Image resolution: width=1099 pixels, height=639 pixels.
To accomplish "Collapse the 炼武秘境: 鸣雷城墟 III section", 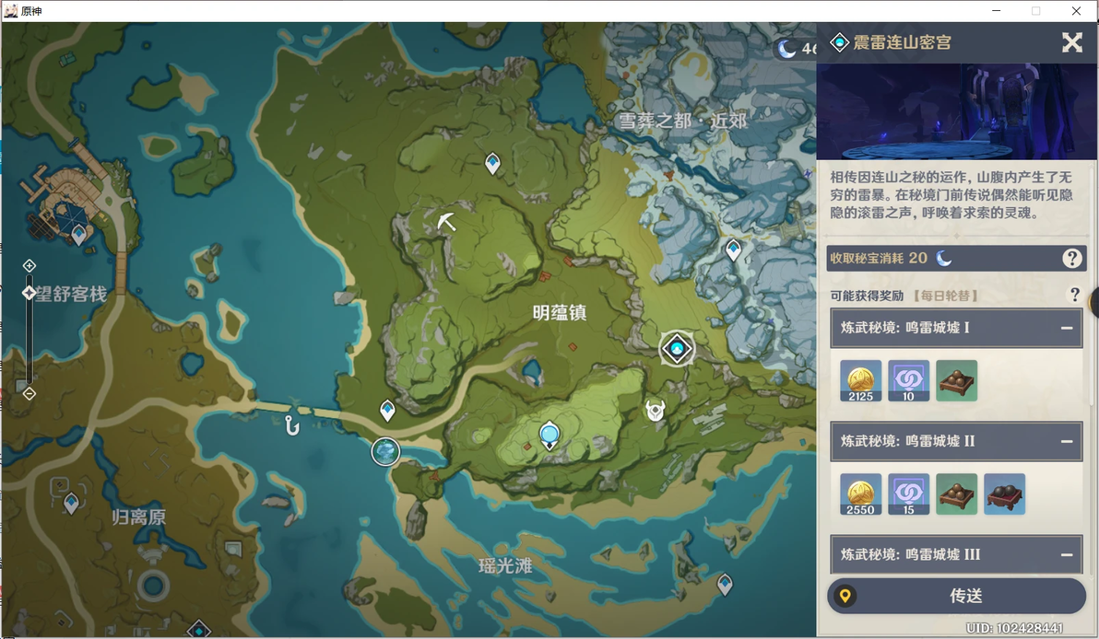I will point(1066,554).
